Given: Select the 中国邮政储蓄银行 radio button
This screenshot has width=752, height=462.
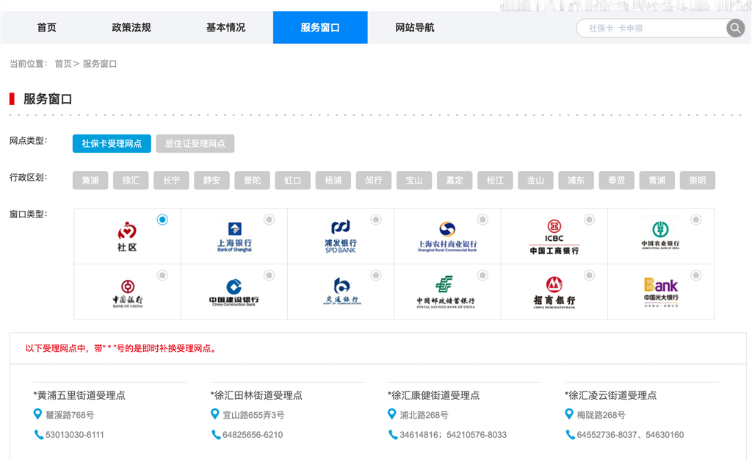Looking at the screenshot, I should coord(483,275).
